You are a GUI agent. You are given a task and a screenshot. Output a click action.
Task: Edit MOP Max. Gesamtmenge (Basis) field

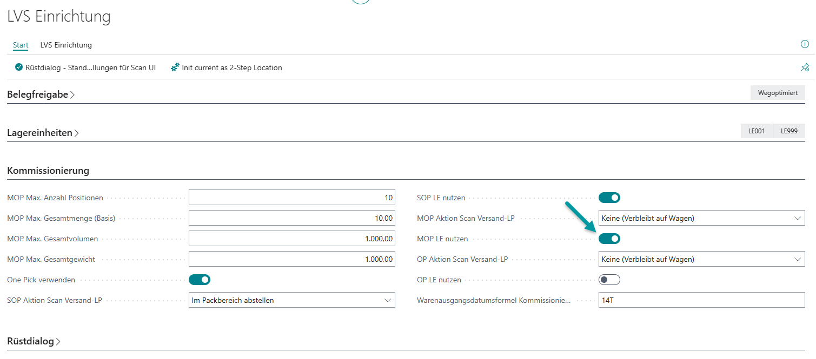(292, 218)
